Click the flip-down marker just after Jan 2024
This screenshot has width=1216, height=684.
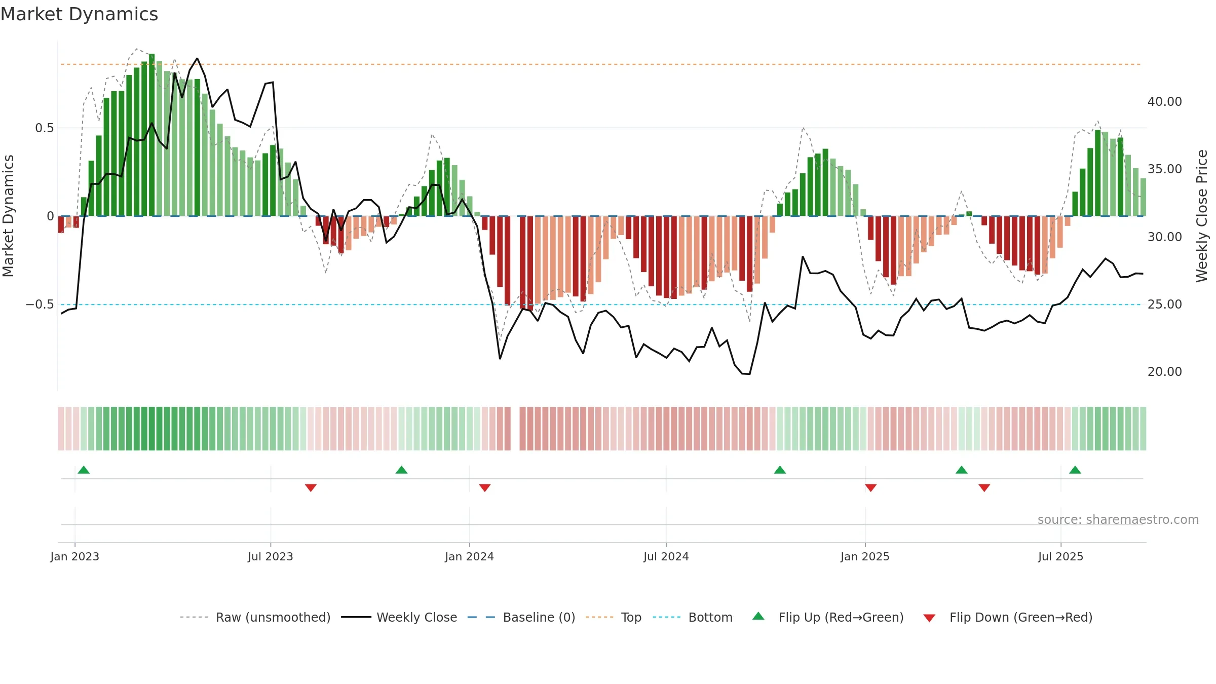pos(485,487)
